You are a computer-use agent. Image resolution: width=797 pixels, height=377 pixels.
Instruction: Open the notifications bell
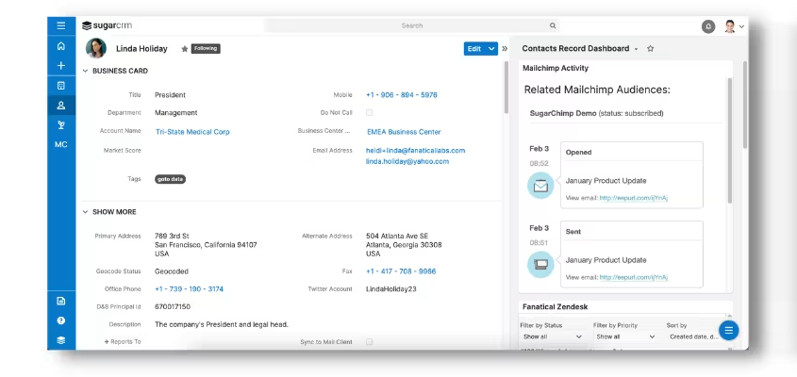(708, 26)
